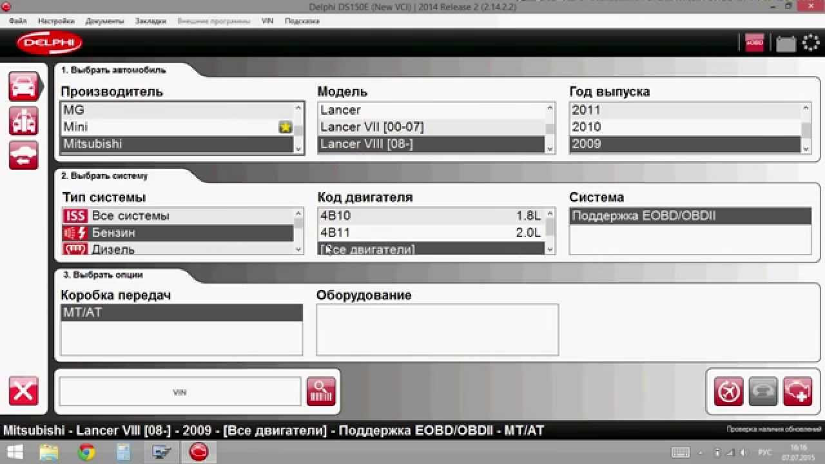Click the spinning dots status icon
The height and width of the screenshot is (464, 825).
point(811,43)
